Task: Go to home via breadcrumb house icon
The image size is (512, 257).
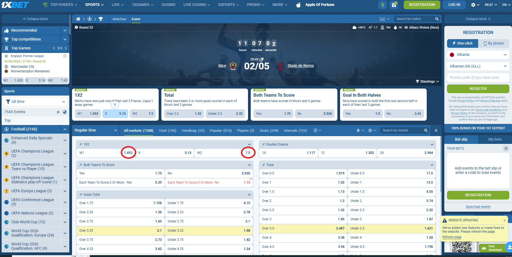Action: tap(78, 19)
